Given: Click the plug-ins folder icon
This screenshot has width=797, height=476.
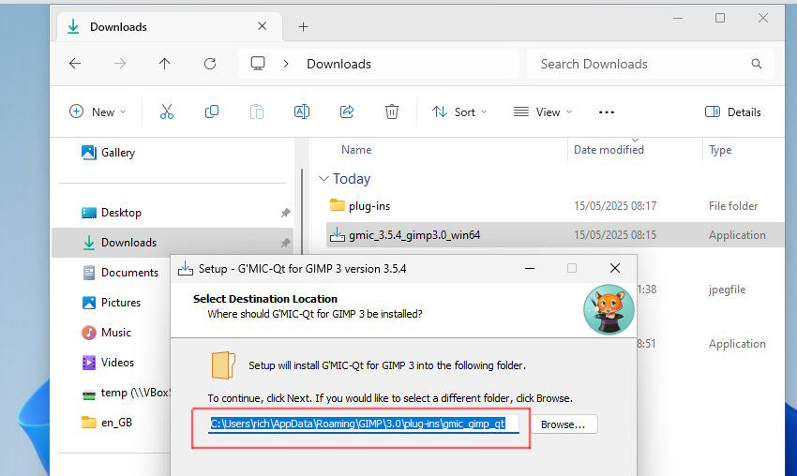Looking at the screenshot, I should coord(337,205).
